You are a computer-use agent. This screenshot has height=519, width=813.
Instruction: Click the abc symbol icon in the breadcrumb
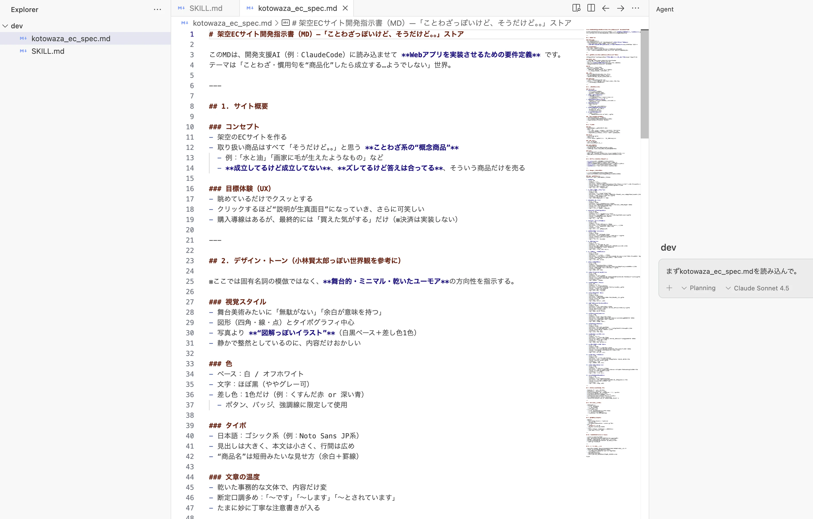(x=286, y=23)
